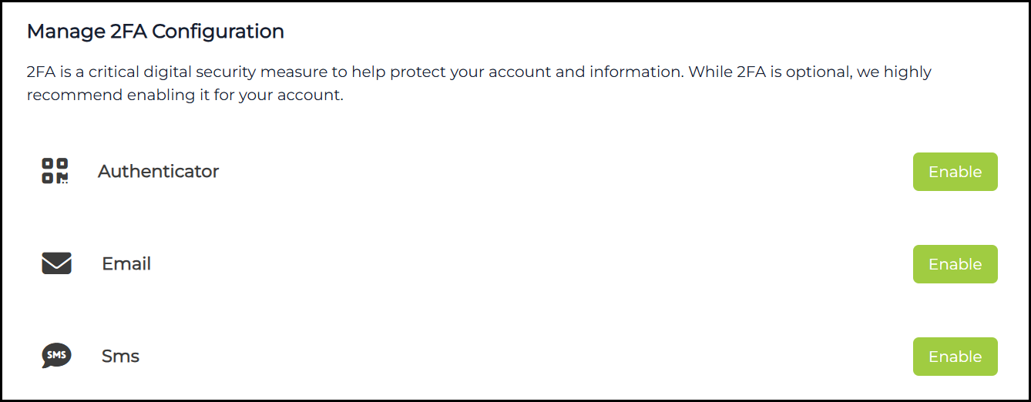Select the "Email" method label

pyautogui.click(x=126, y=263)
